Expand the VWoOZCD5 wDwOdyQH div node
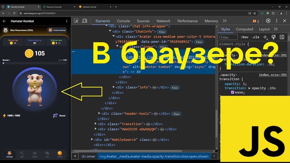The height and width of the screenshot is (163, 290). (x=96, y=129)
